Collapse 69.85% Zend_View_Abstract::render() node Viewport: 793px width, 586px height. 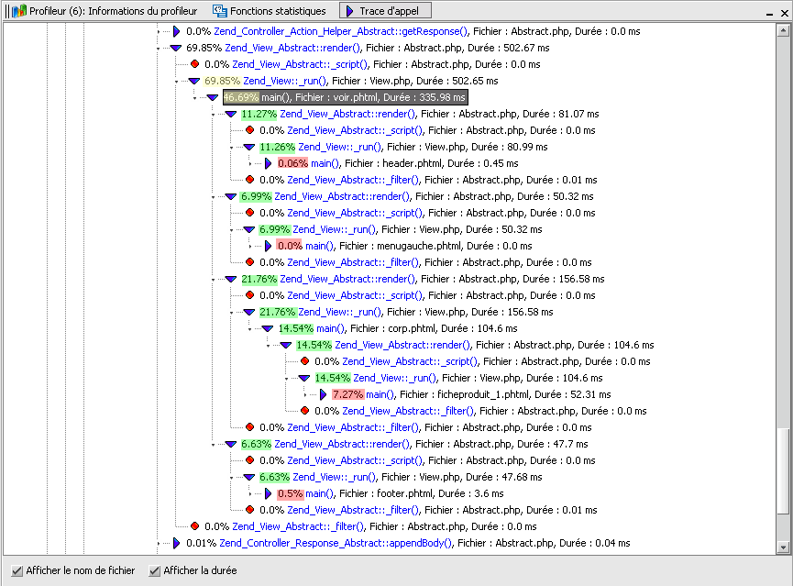tap(175, 48)
